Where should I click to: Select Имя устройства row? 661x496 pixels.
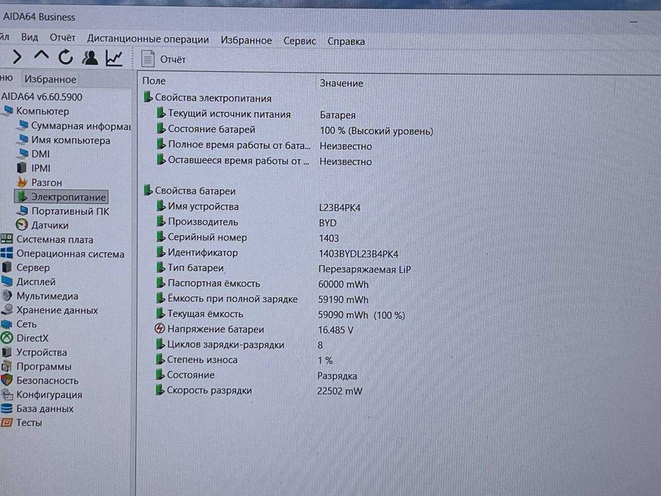(x=258, y=207)
